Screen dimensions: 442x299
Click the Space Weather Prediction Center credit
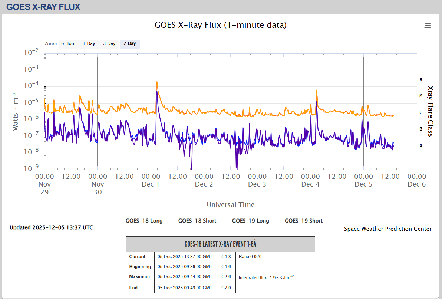(387, 229)
